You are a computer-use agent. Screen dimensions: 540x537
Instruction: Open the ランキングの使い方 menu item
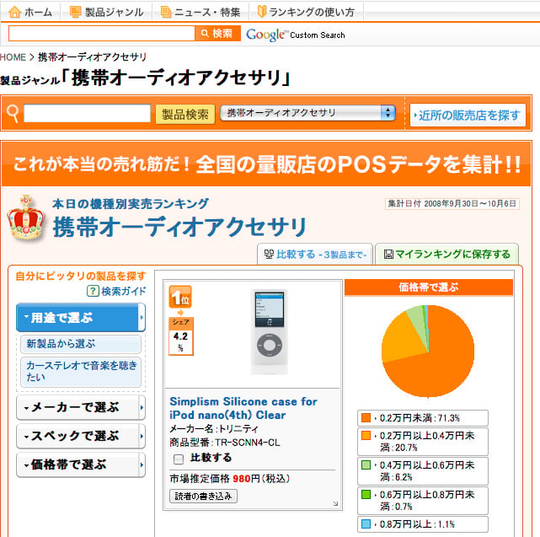point(307,12)
